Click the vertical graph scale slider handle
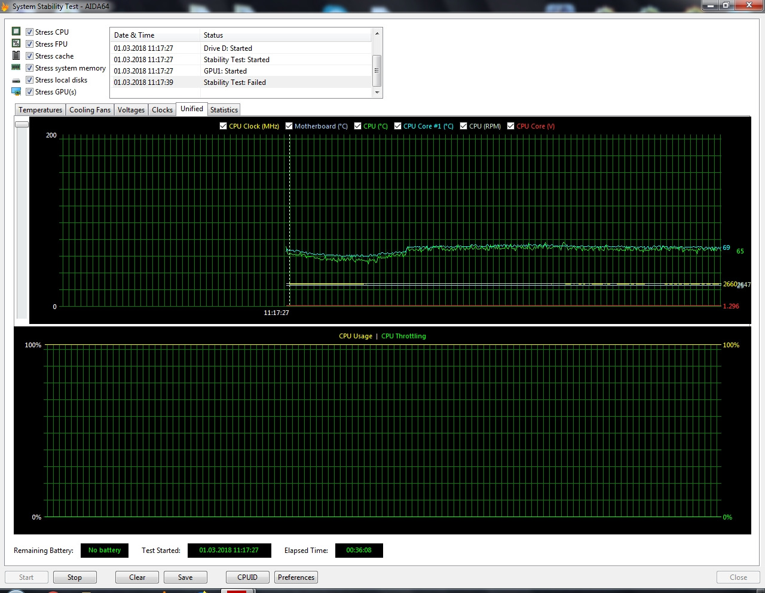The width and height of the screenshot is (765, 593). coord(22,124)
